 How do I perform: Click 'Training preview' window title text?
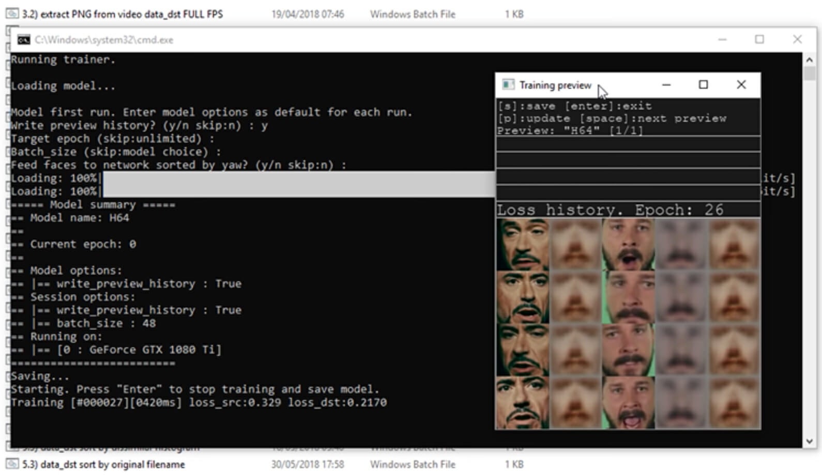pos(555,85)
